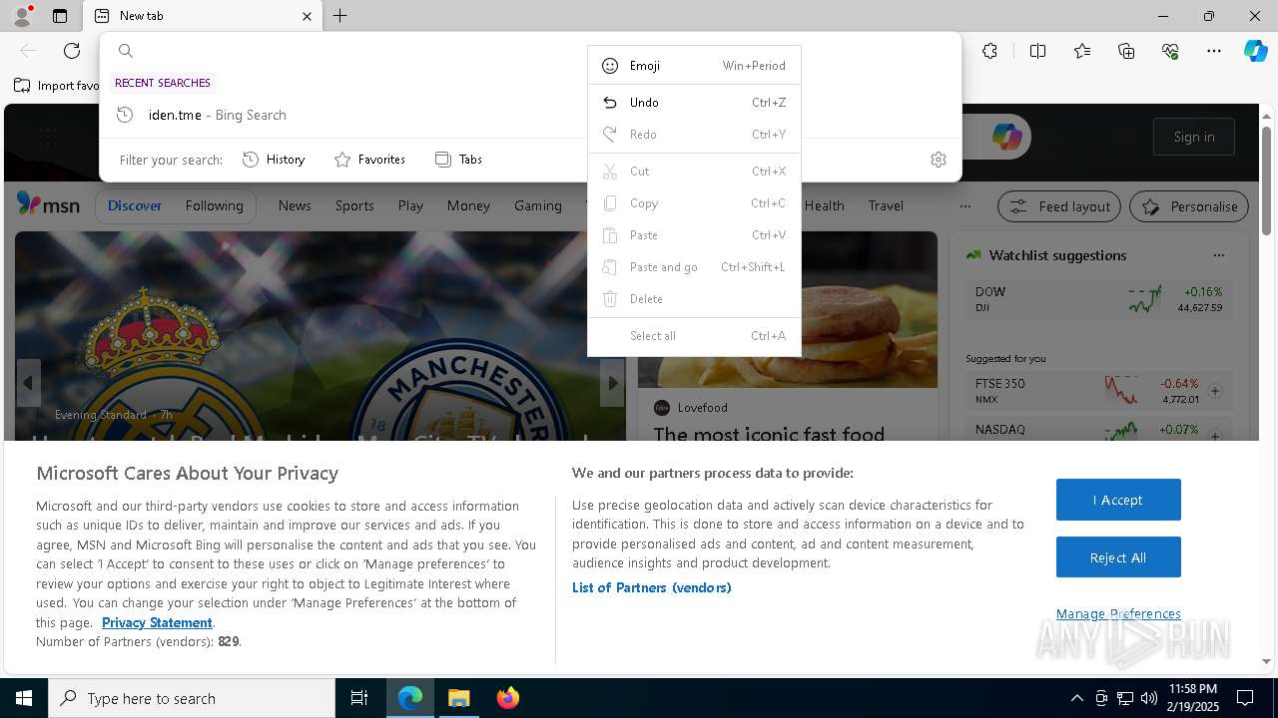This screenshot has width=1278, height=718.
Task: Filter search by Tabs
Action: click(x=458, y=160)
